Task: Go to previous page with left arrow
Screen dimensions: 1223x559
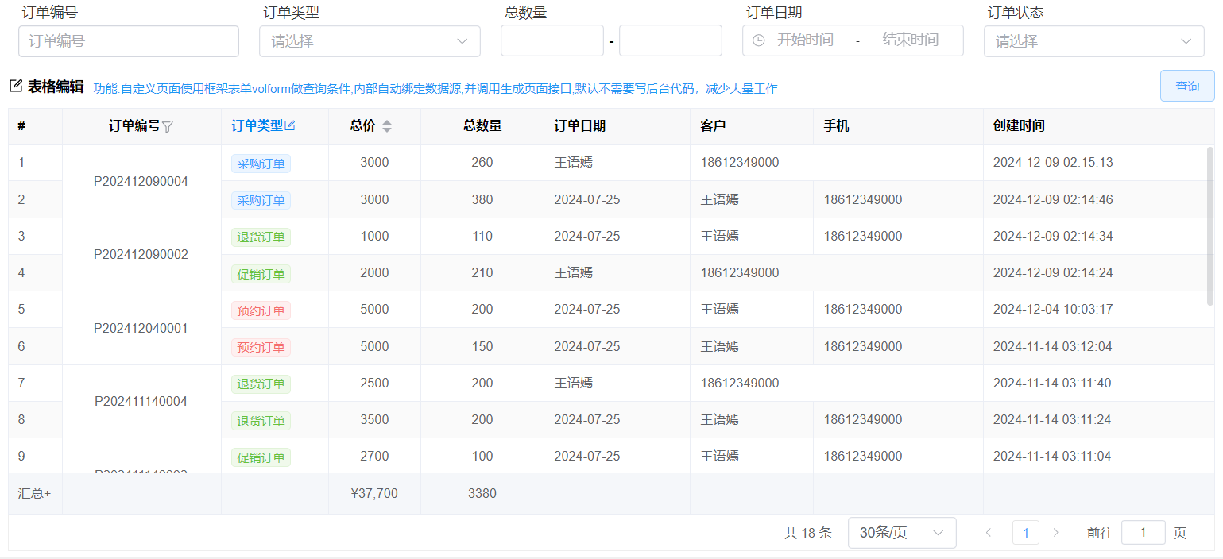Action: click(989, 533)
